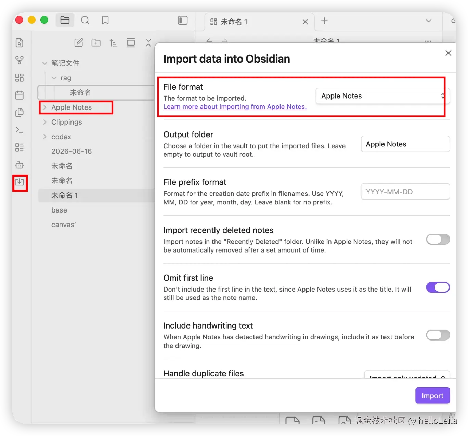
Task: Open the daily note calendar icon
Action: (x=19, y=95)
